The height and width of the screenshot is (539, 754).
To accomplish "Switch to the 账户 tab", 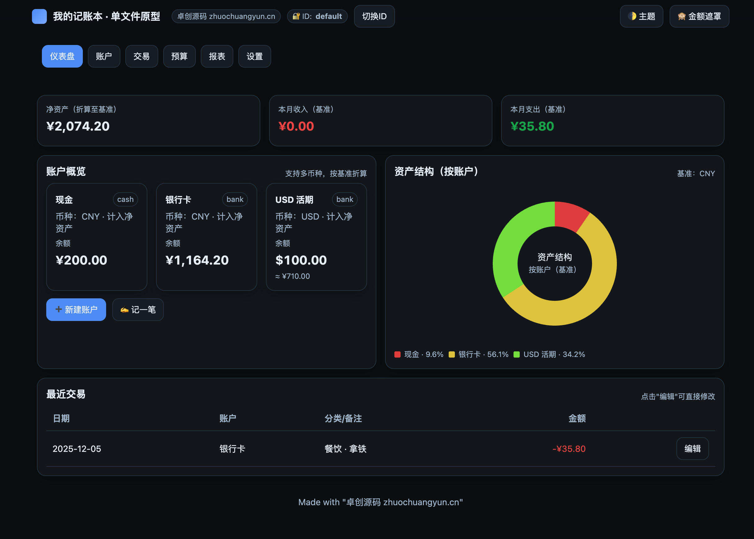I will [104, 56].
